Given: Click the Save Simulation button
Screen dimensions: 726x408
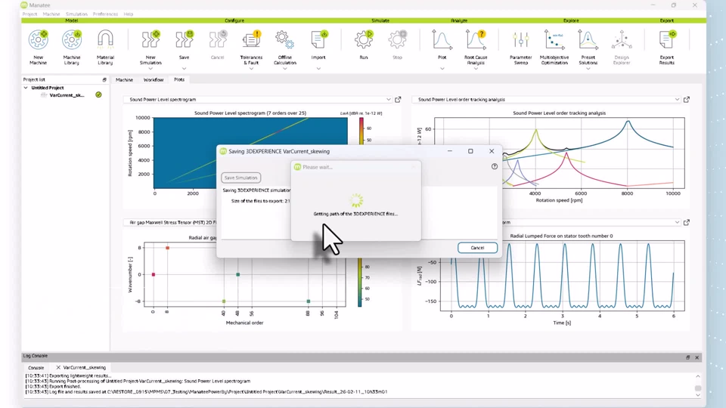Looking at the screenshot, I should pyautogui.click(x=240, y=178).
